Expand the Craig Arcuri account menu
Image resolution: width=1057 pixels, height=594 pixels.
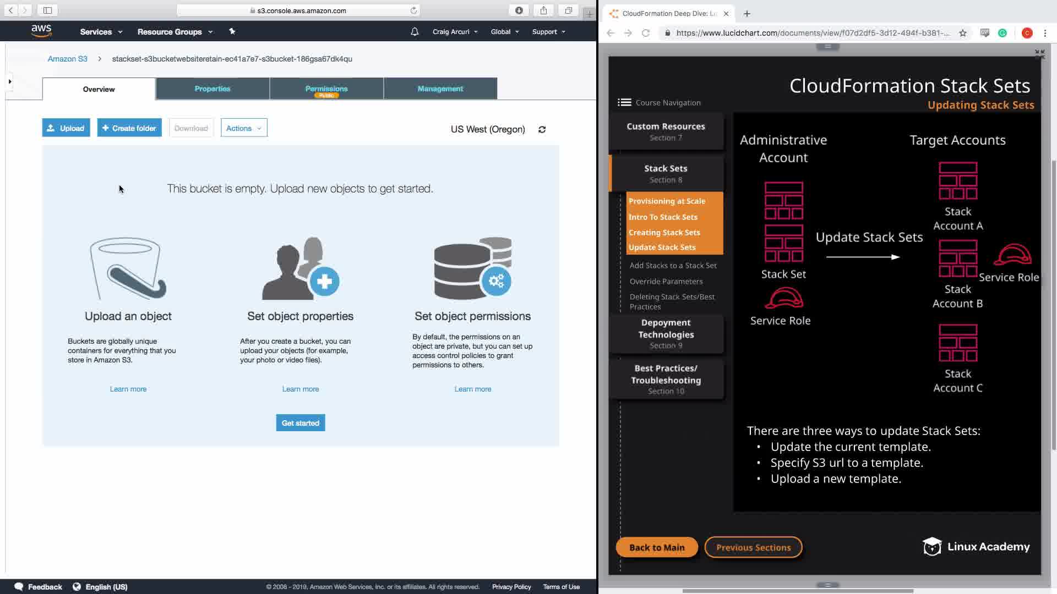click(x=455, y=32)
